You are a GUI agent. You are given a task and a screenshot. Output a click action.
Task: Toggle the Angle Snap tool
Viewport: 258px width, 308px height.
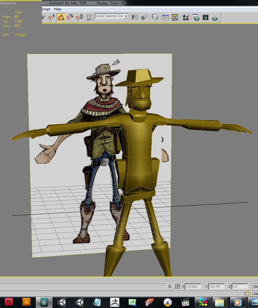(x=61, y=17)
